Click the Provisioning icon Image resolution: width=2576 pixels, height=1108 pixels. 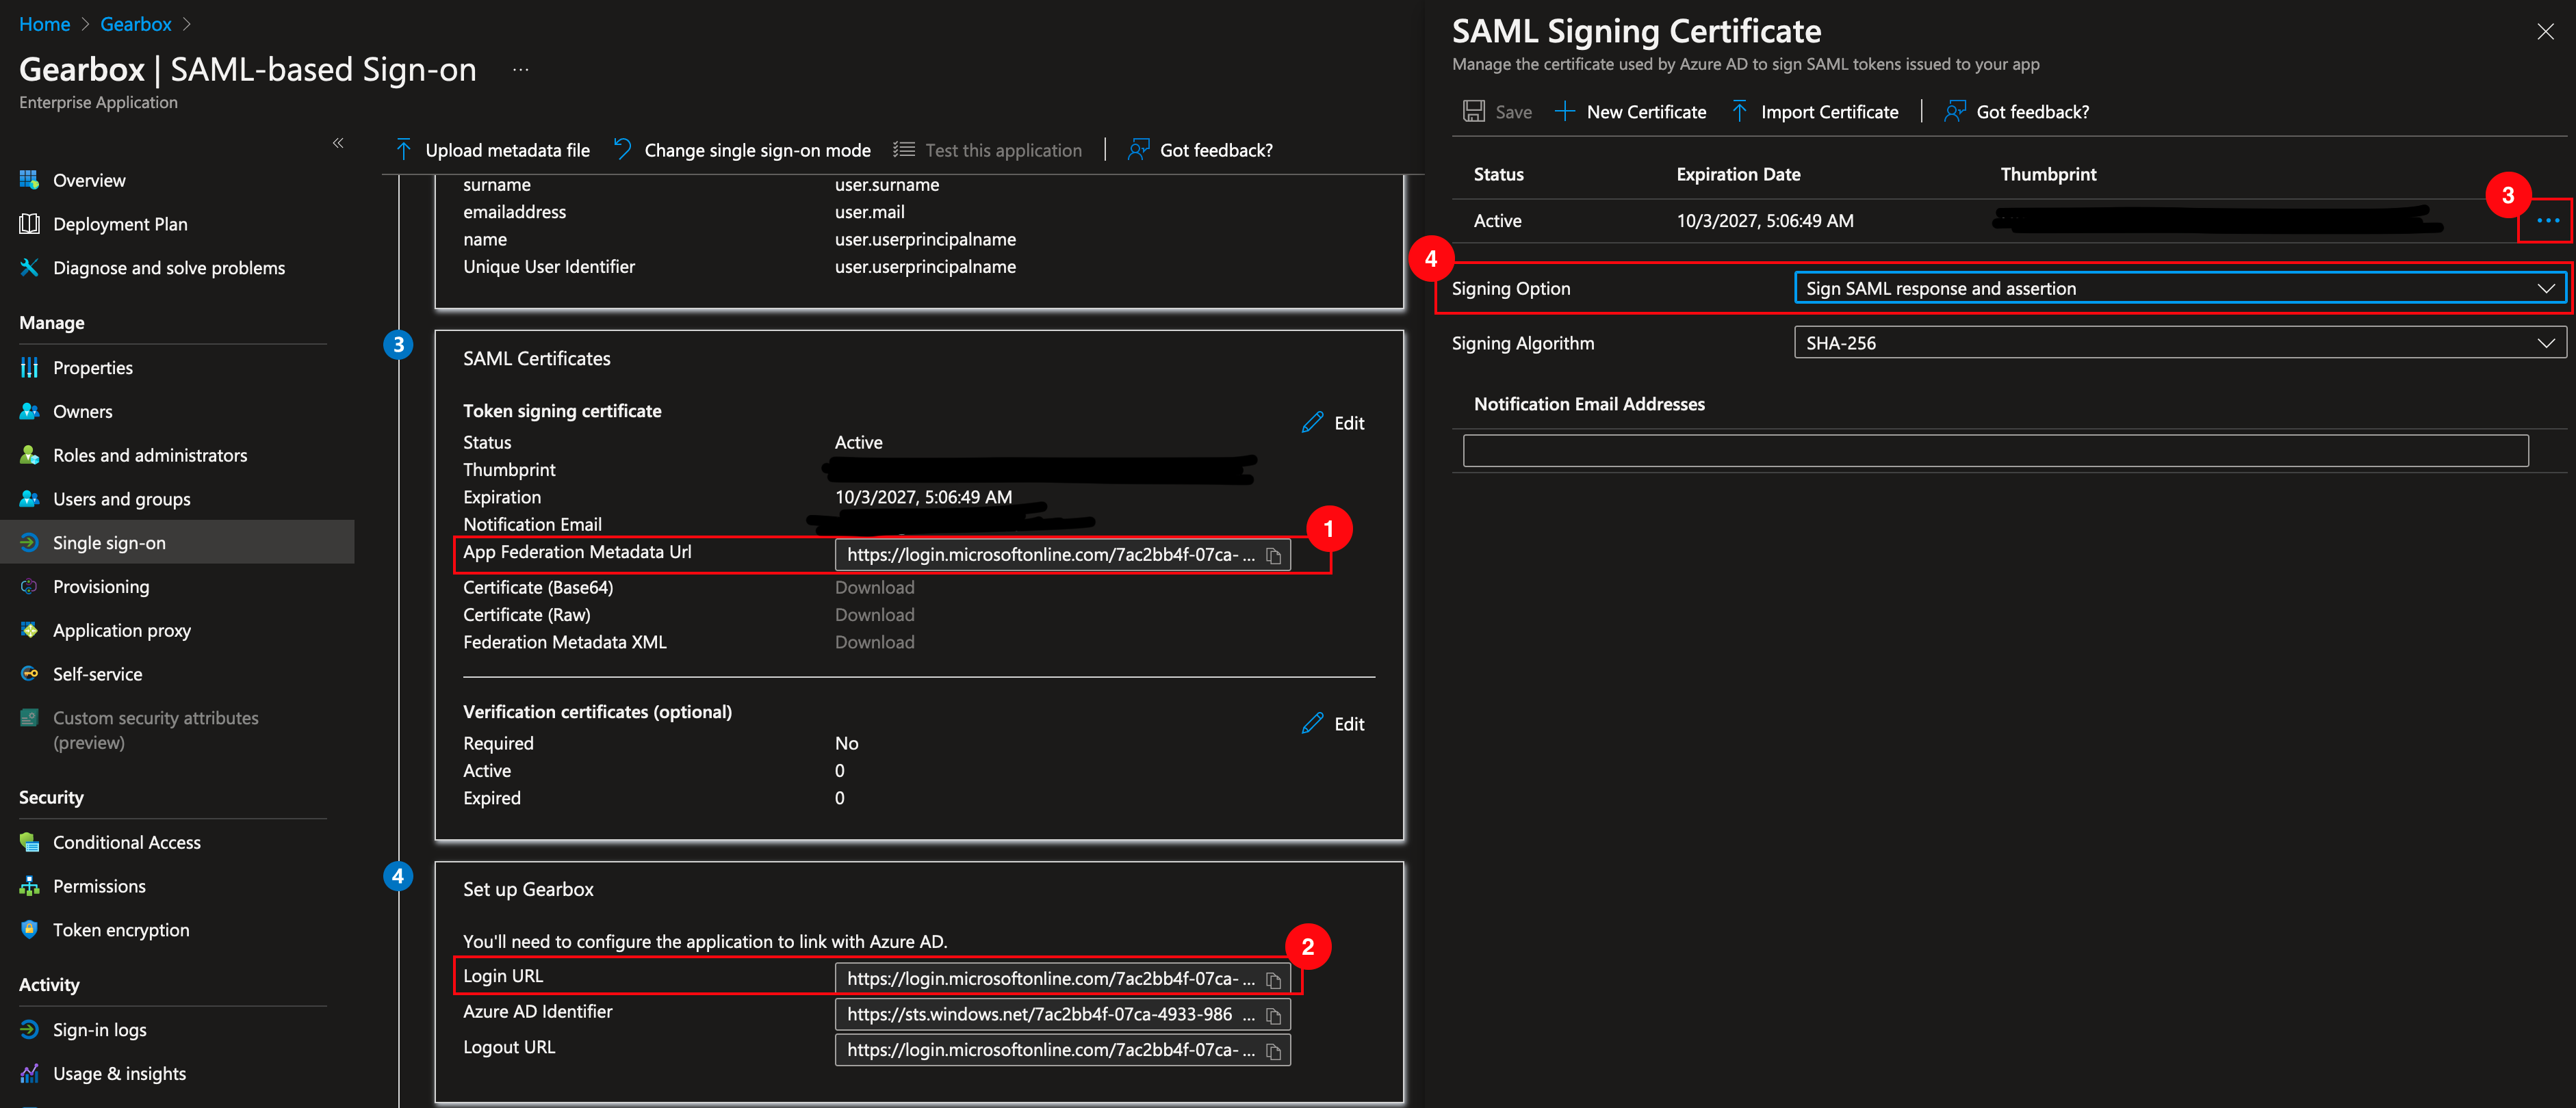click(29, 586)
